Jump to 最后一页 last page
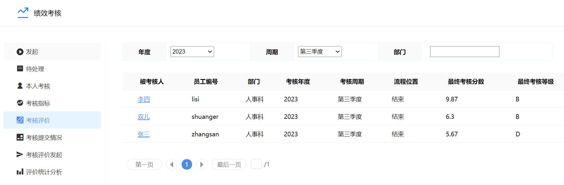 (x=229, y=164)
